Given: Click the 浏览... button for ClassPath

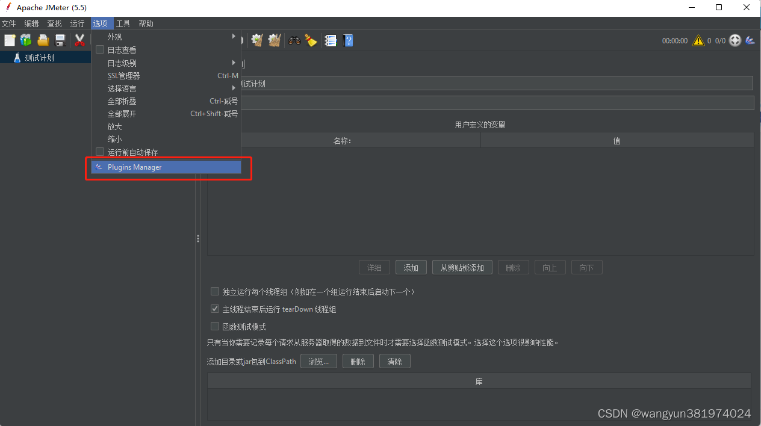Looking at the screenshot, I should click(x=318, y=362).
